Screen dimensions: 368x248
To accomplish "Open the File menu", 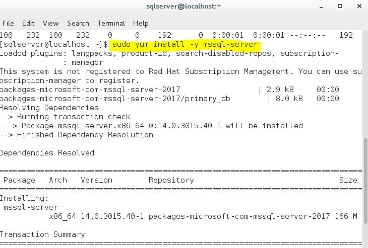I will tap(8, 23).
